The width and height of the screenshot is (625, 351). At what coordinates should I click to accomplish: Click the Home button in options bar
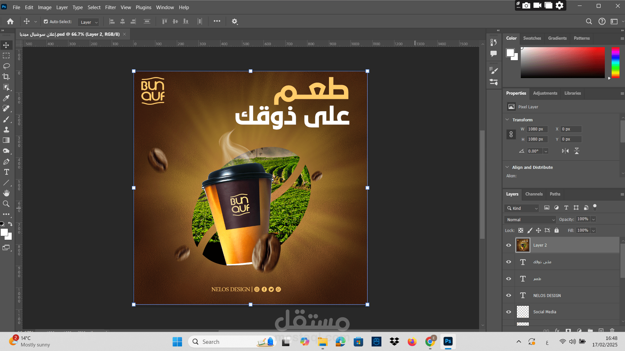pyautogui.click(x=10, y=21)
